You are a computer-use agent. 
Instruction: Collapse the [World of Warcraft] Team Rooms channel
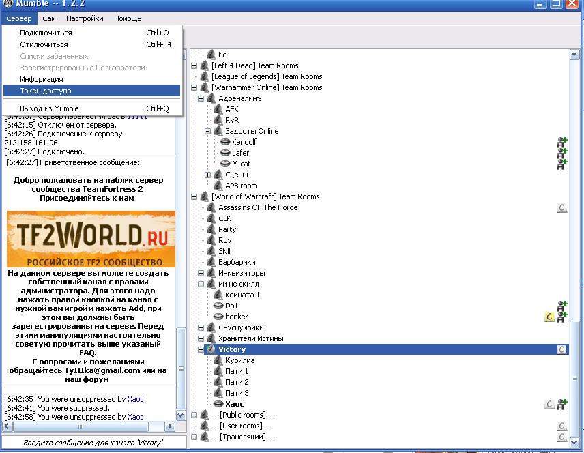click(x=194, y=196)
